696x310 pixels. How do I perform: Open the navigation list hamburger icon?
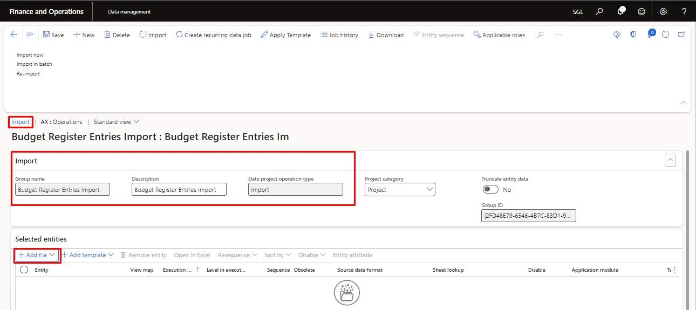[x=30, y=35]
